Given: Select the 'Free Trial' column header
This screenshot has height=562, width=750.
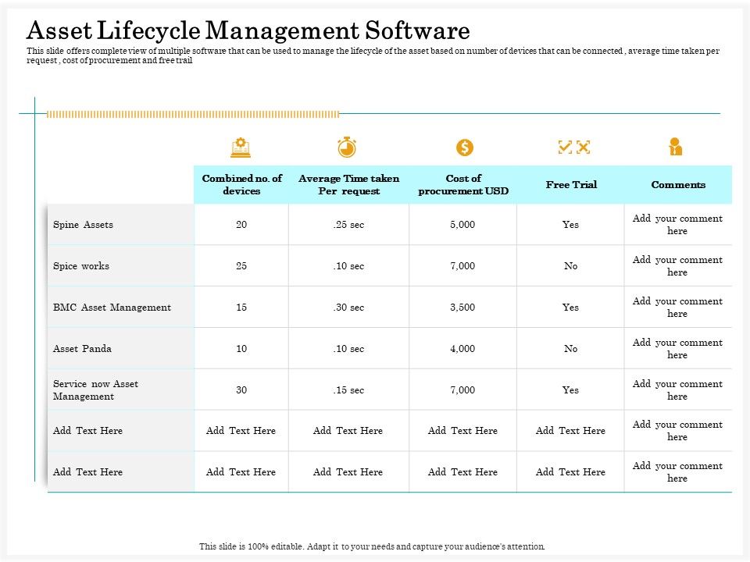Looking at the screenshot, I should click(x=571, y=184).
